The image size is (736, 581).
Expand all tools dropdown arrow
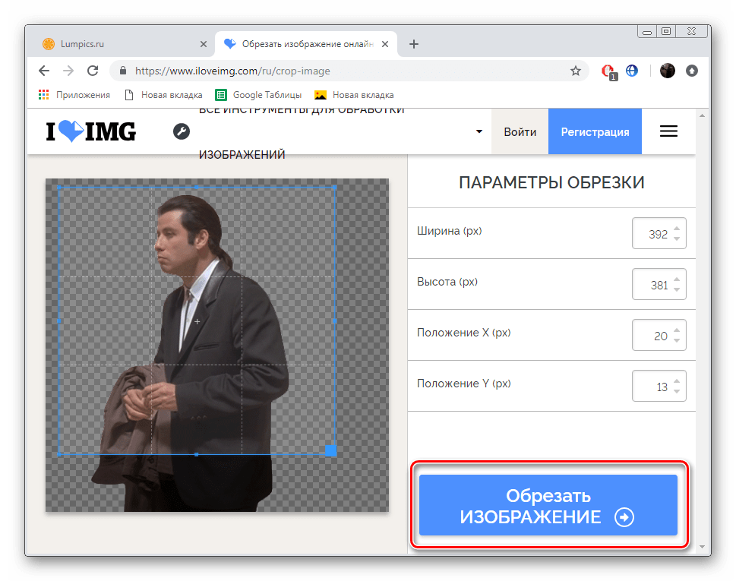coord(479,131)
